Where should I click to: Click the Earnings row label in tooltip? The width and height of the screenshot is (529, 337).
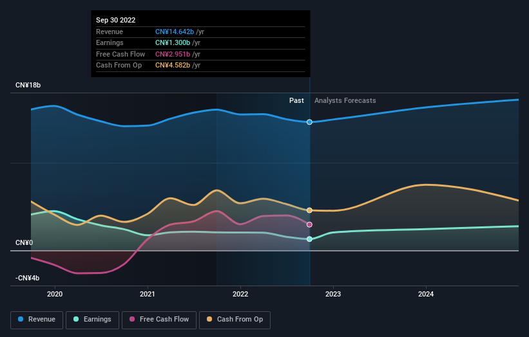pyautogui.click(x=110, y=42)
